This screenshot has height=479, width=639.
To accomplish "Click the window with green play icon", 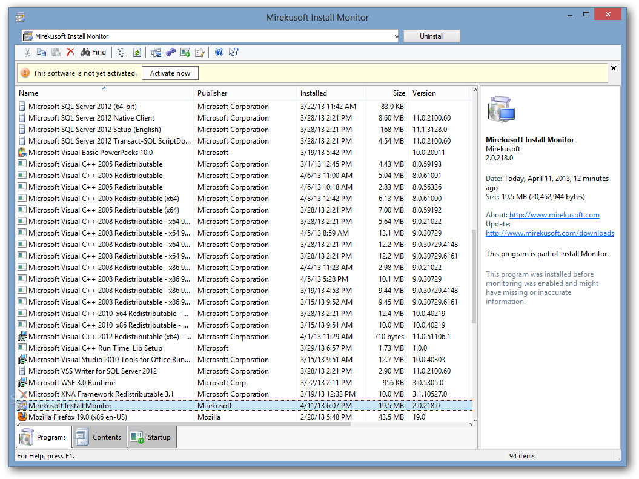I will coord(185,53).
